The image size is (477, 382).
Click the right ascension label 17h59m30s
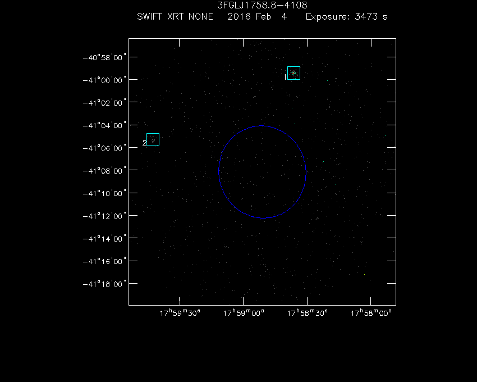point(180,313)
